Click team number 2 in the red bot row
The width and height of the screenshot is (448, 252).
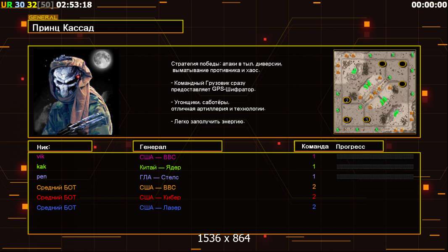click(x=314, y=197)
